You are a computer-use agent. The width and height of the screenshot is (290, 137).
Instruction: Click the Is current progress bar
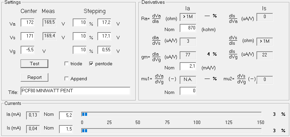click(171, 131)
